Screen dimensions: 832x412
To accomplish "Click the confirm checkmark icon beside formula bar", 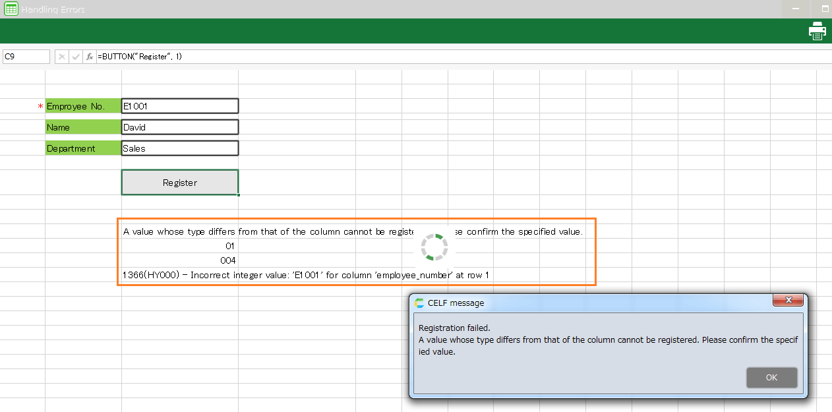I will [76, 57].
